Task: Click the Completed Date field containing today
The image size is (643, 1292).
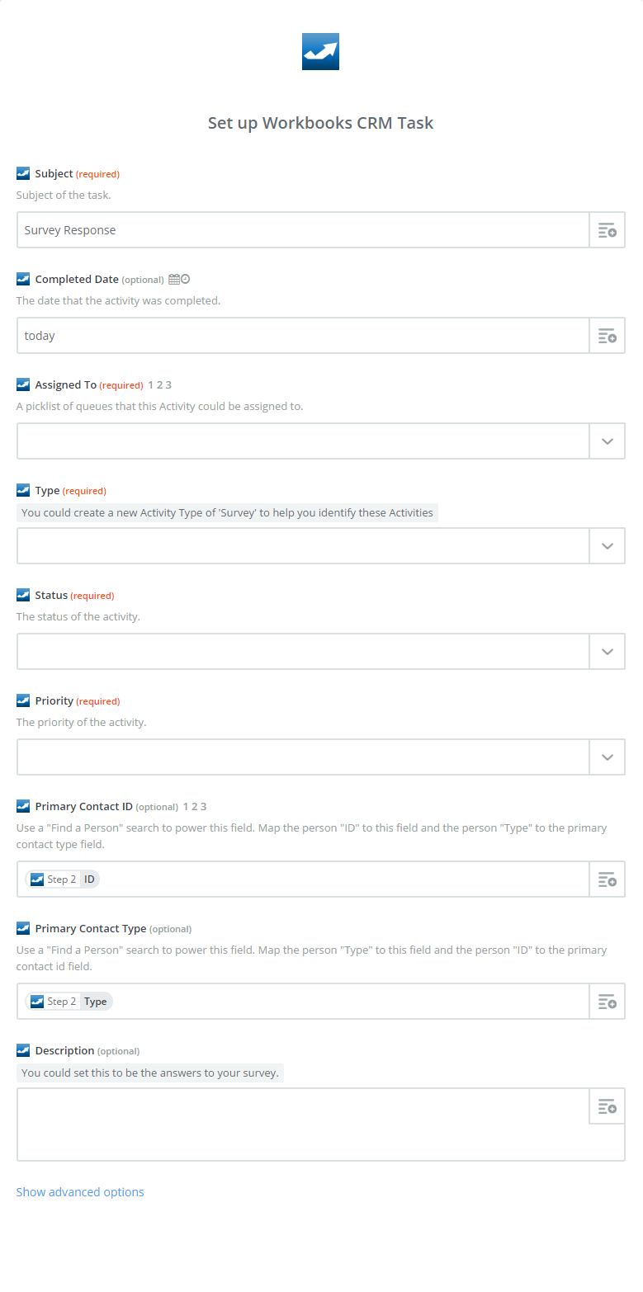Action: pos(303,336)
